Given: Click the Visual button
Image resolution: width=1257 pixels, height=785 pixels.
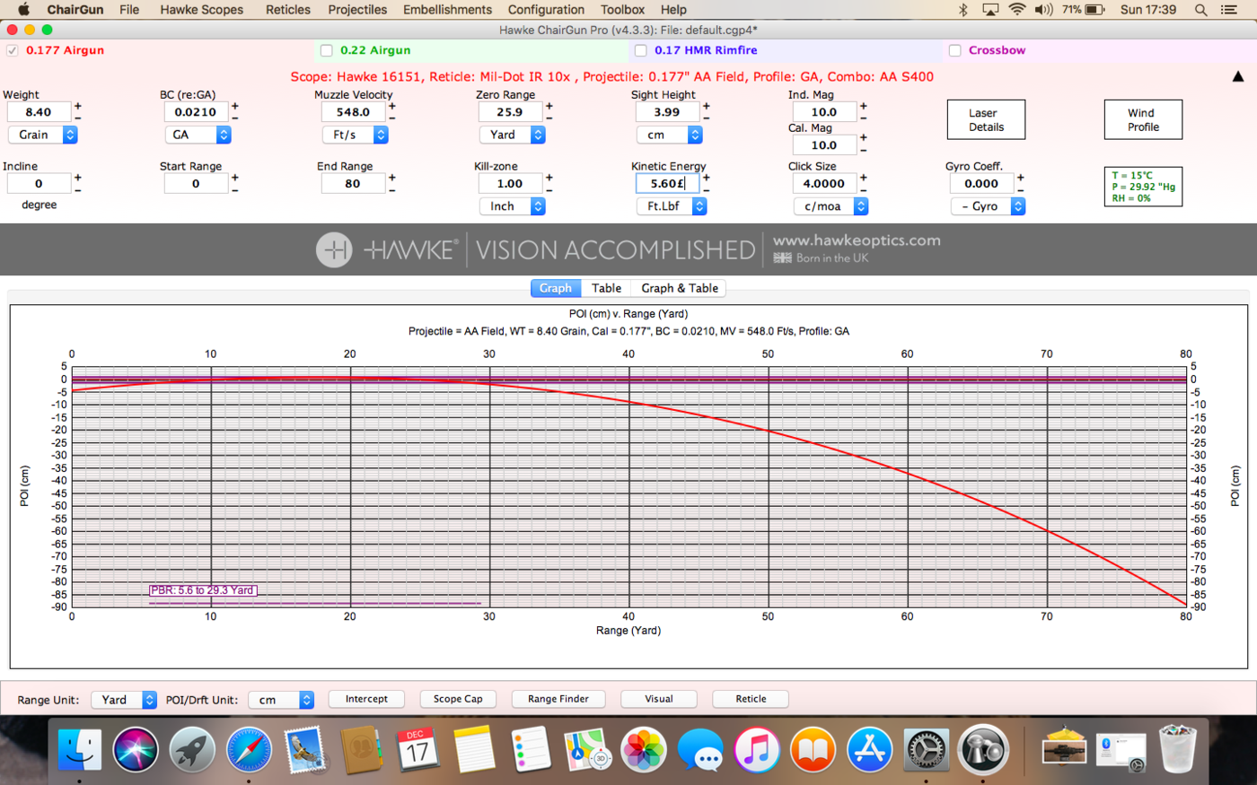Looking at the screenshot, I should pyautogui.click(x=659, y=699).
